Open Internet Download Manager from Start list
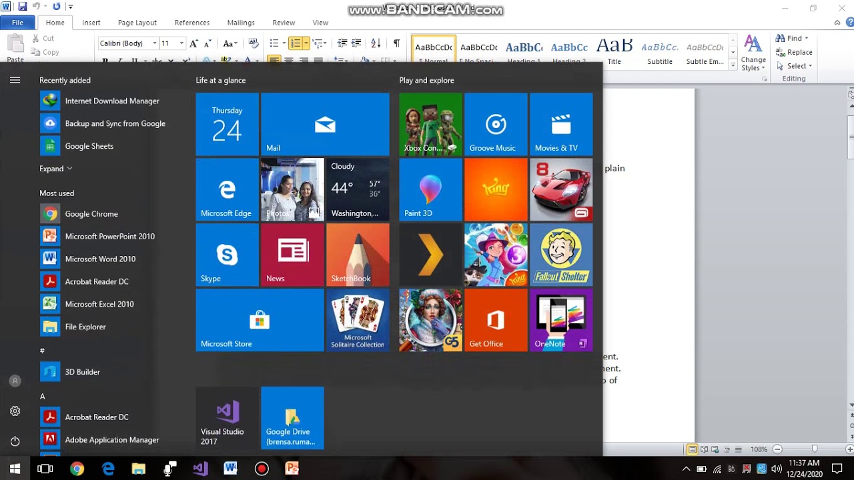The image size is (854, 480). (100, 101)
